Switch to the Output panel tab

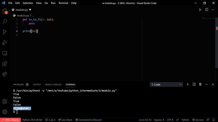pos(37,84)
